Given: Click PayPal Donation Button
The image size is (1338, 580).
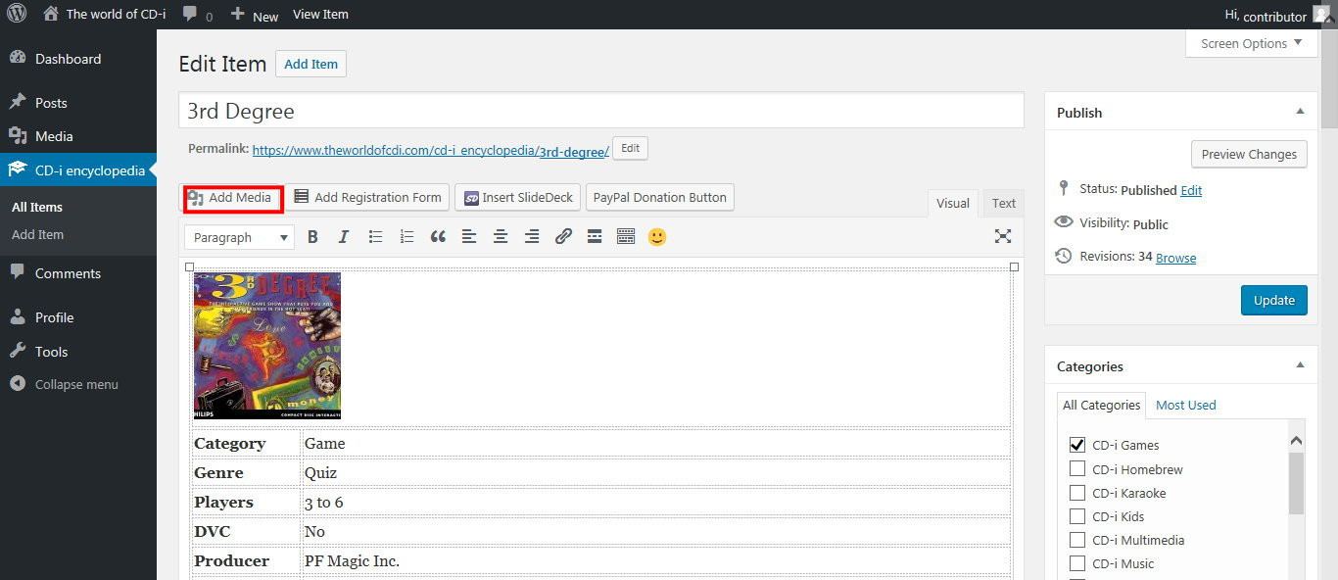Looking at the screenshot, I should [660, 197].
